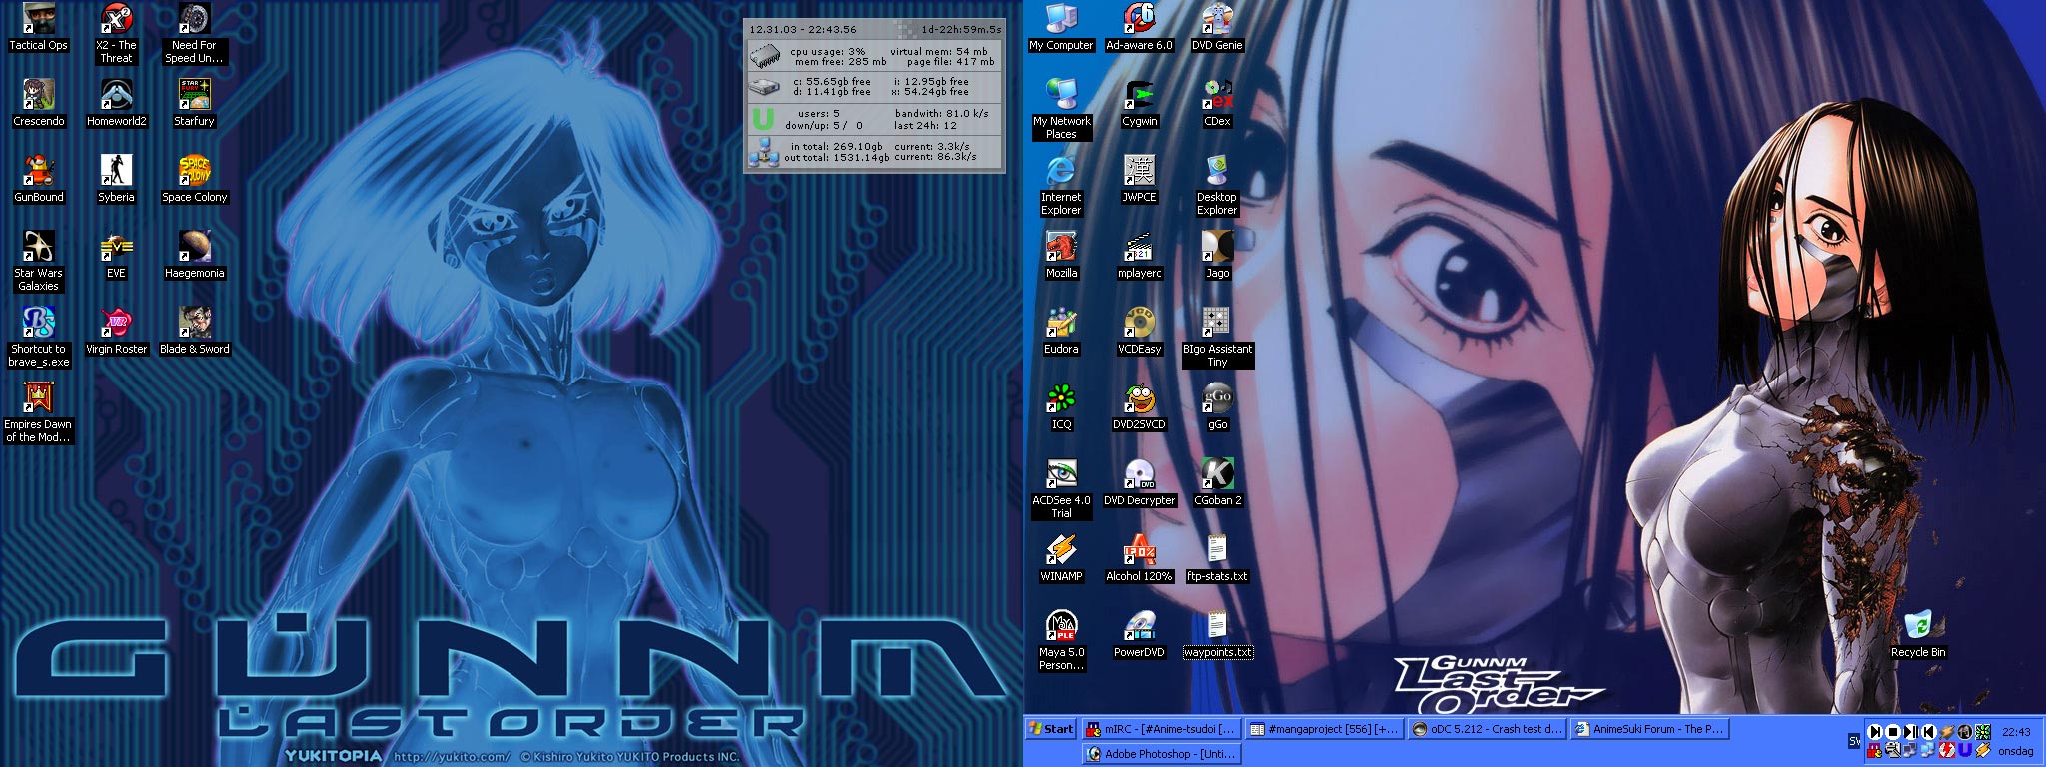
Task: Click the Mozilla desktop icon
Action: pyautogui.click(x=1061, y=255)
